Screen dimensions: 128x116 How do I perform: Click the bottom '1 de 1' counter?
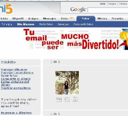[x=55, y=114]
